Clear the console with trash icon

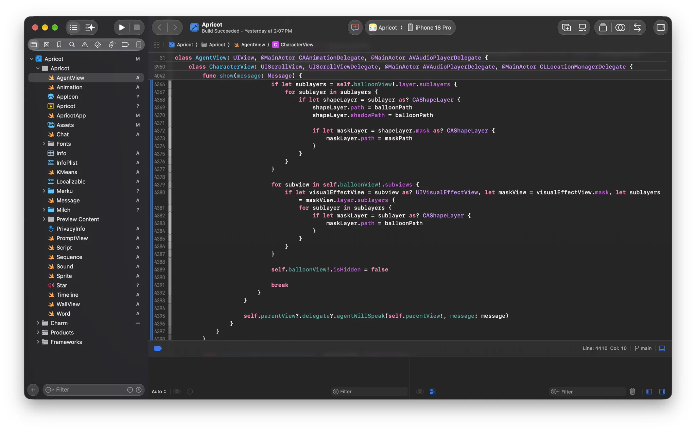[x=632, y=392]
